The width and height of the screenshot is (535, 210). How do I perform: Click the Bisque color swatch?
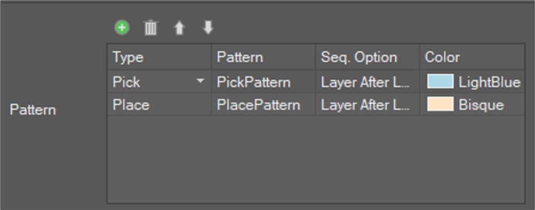(x=440, y=104)
